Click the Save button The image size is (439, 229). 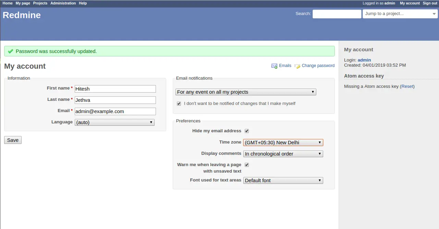pyautogui.click(x=13, y=140)
